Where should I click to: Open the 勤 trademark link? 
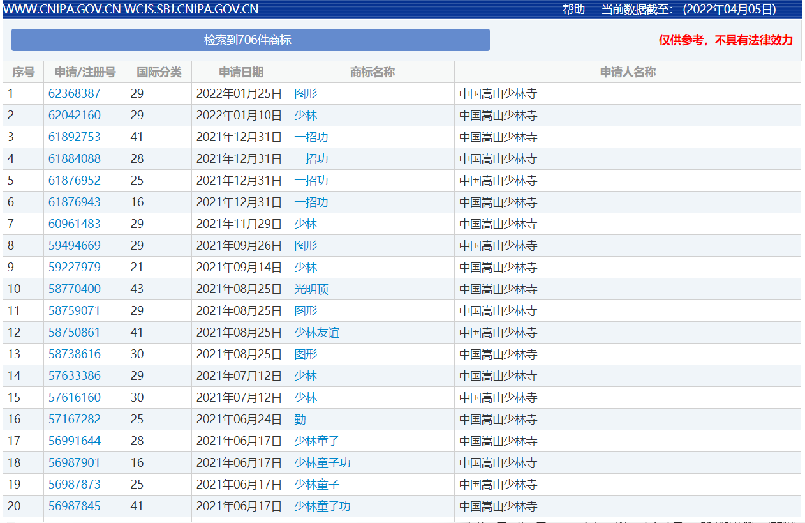point(300,419)
